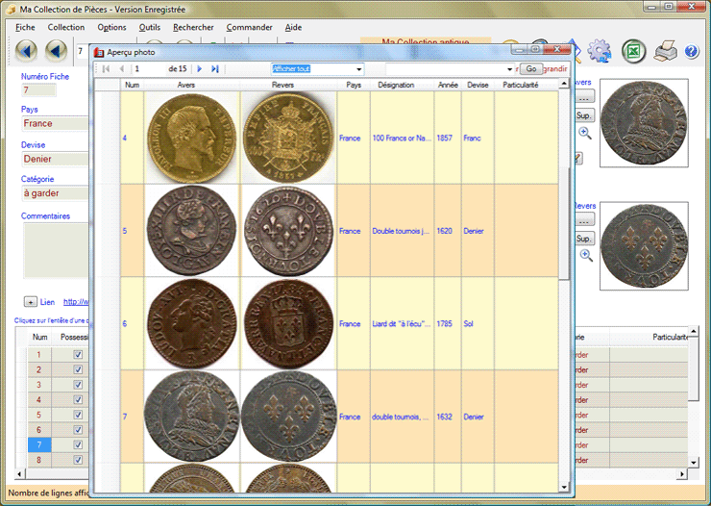The height and width of the screenshot is (506, 711).
Task: Click the 1620 revers coin image in row 5
Action: pyautogui.click(x=289, y=231)
